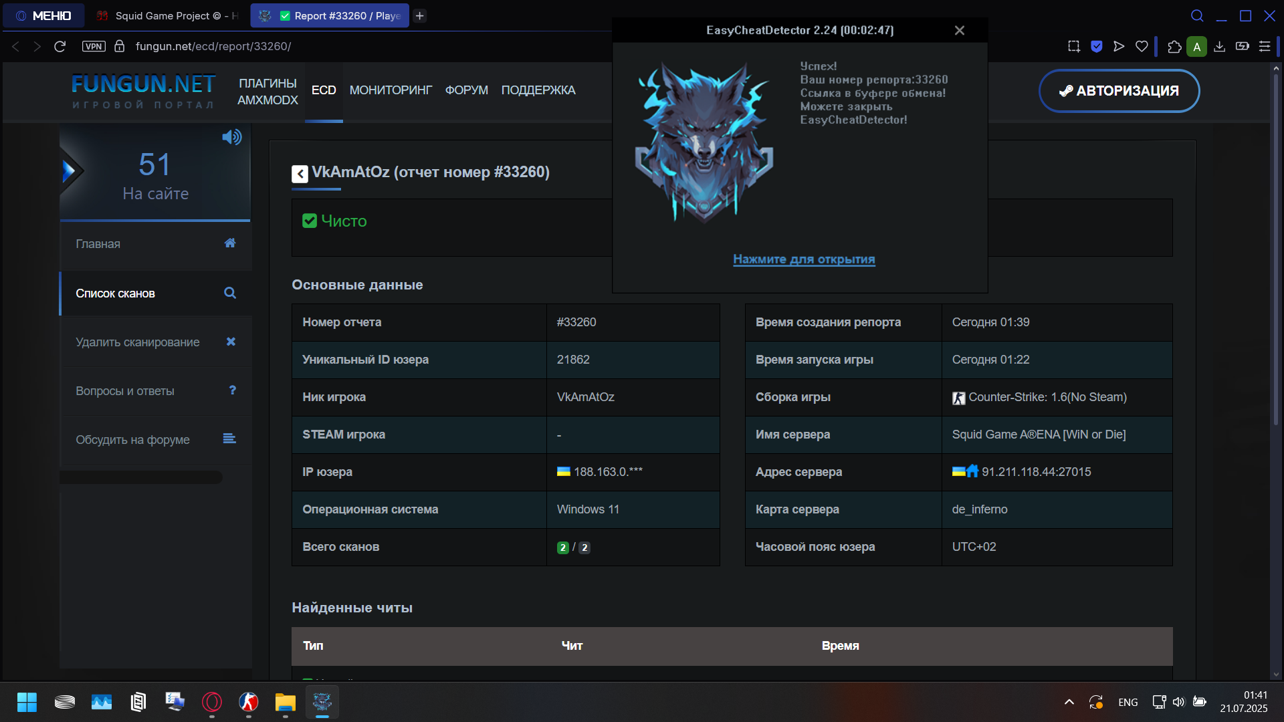Click the green Чисто checkmark
Viewport: 1284px width, 722px height.
point(310,221)
